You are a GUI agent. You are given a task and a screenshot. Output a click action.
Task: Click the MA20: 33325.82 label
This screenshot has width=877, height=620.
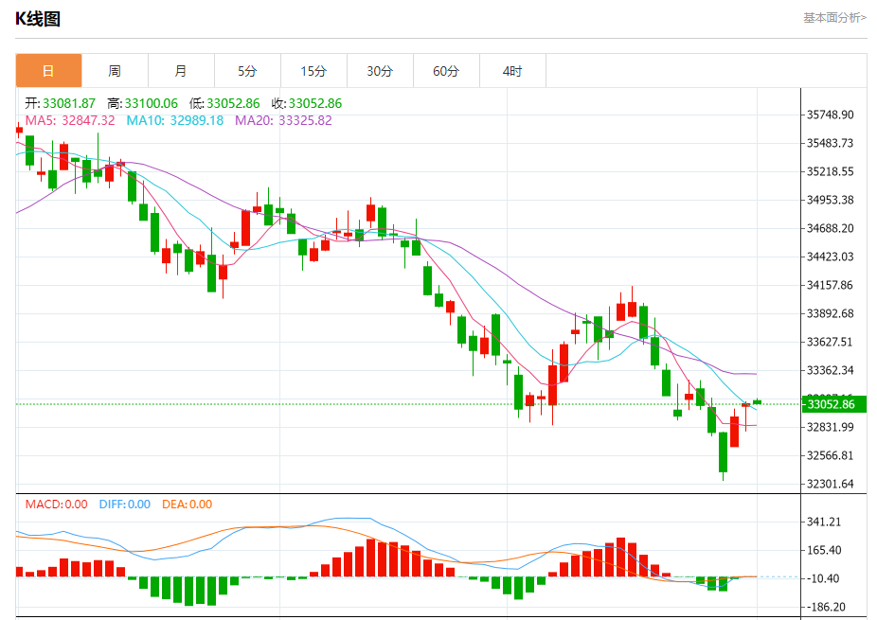point(283,120)
